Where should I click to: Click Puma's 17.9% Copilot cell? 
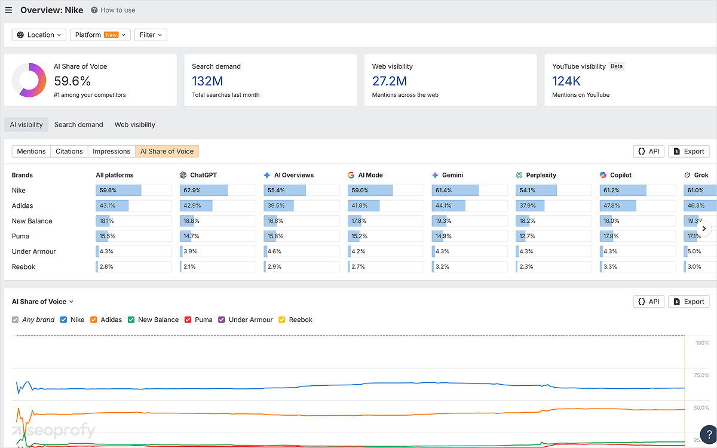pyautogui.click(x=638, y=236)
